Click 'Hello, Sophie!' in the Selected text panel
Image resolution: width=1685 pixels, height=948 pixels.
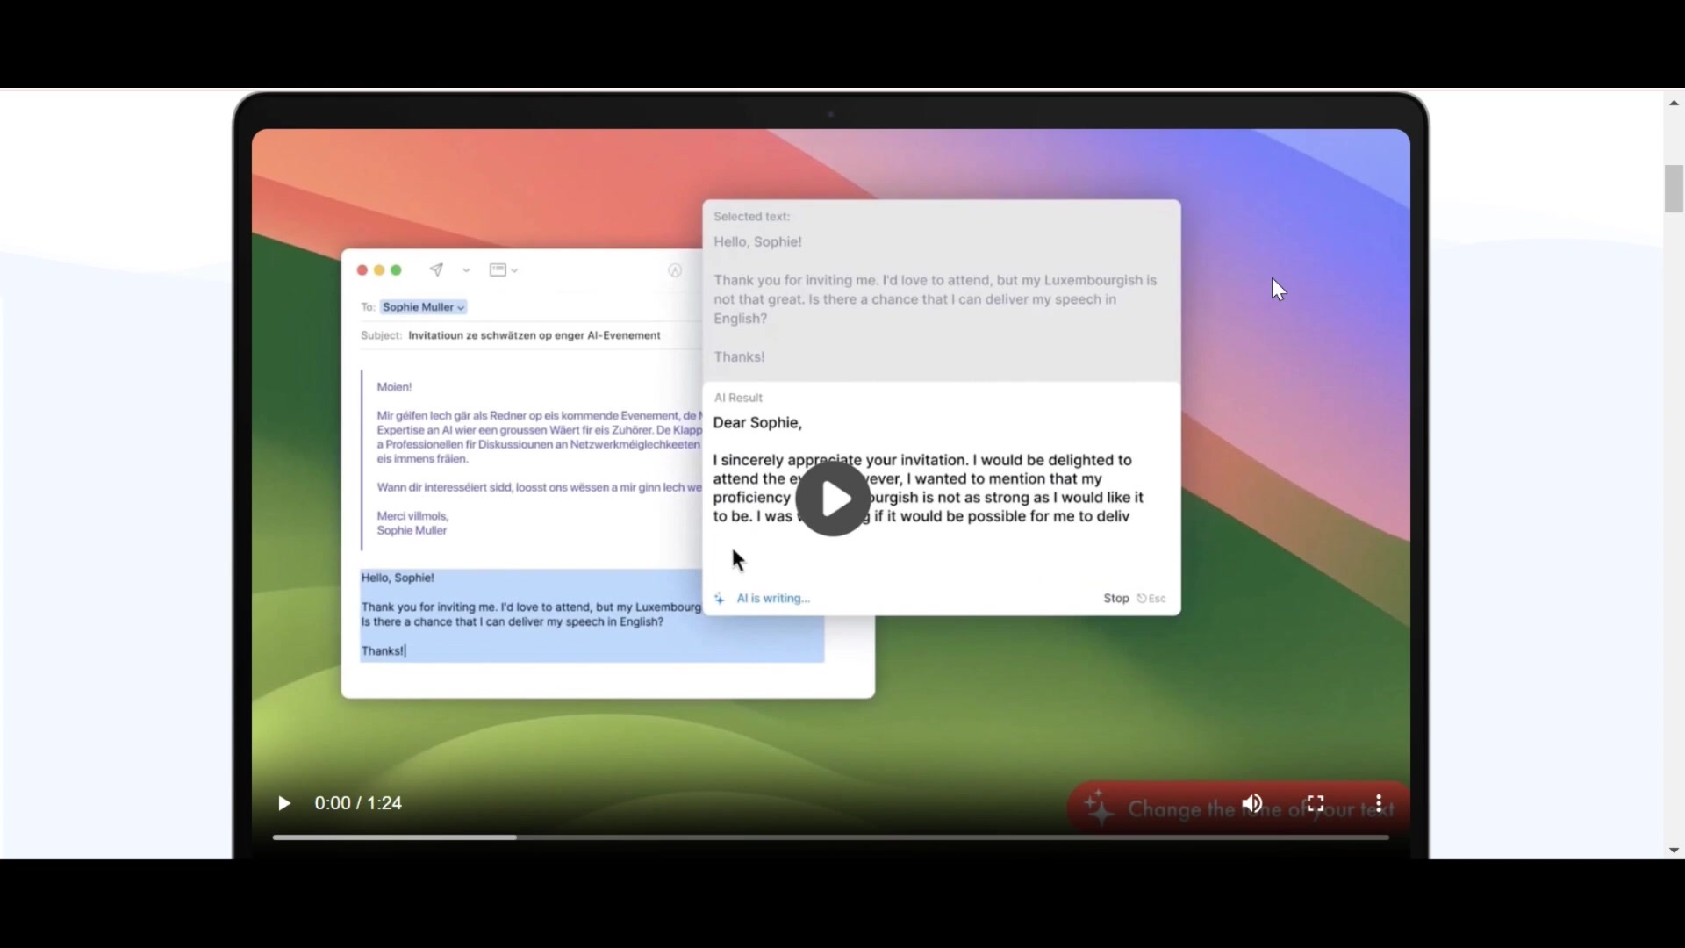click(757, 242)
